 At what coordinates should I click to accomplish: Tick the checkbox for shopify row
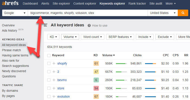[x=49, y=64]
